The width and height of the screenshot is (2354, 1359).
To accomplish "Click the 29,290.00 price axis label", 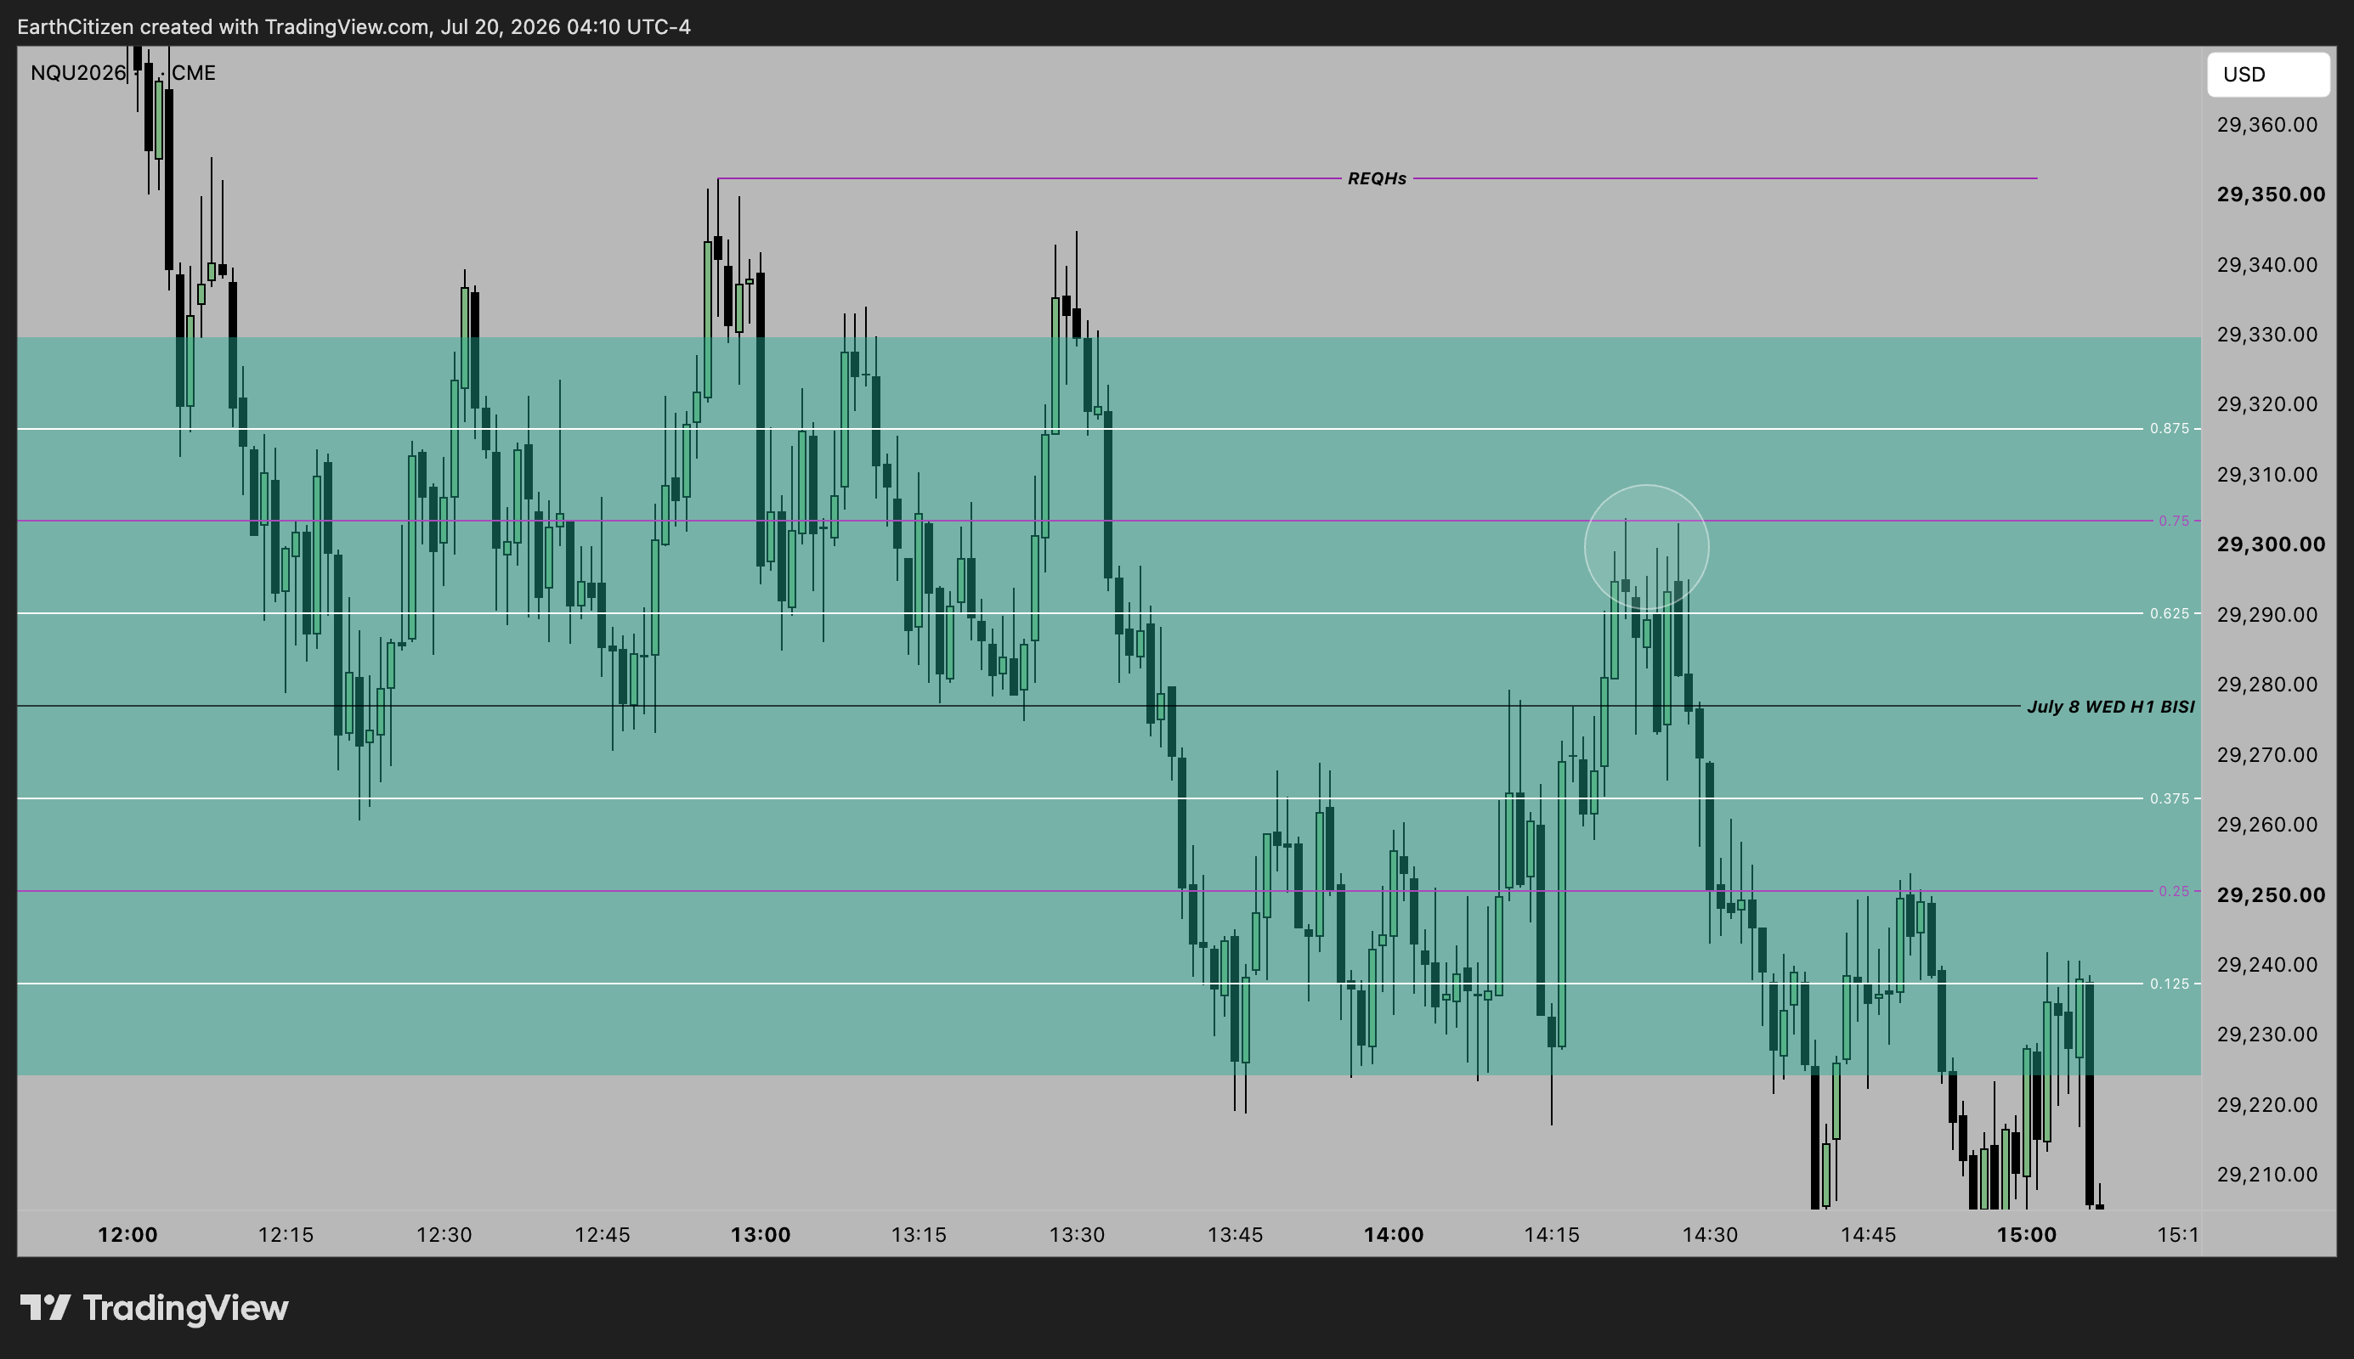I will [2266, 614].
